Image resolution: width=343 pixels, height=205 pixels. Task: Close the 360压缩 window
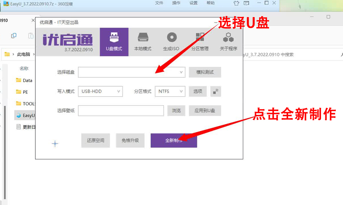click(x=274, y=3)
